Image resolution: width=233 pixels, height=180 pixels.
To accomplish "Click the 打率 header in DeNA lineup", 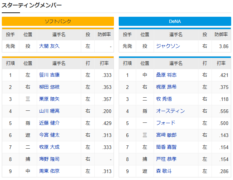I will click(221, 63).
